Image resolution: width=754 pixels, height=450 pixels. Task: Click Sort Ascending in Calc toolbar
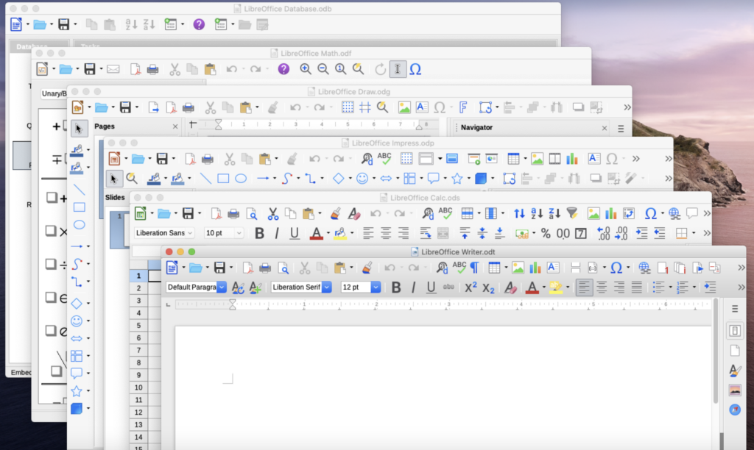[536, 213]
